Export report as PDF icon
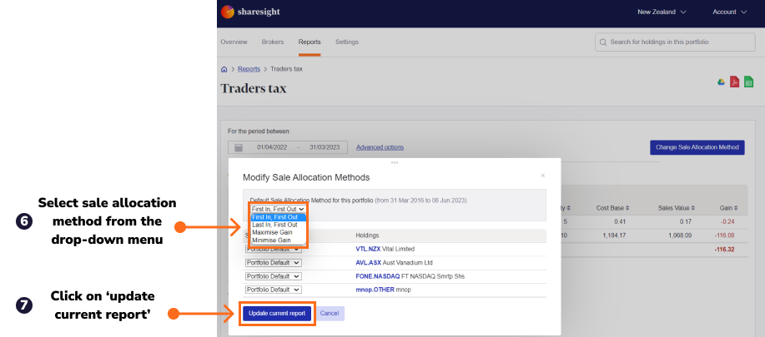765x337 pixels. 734,82
